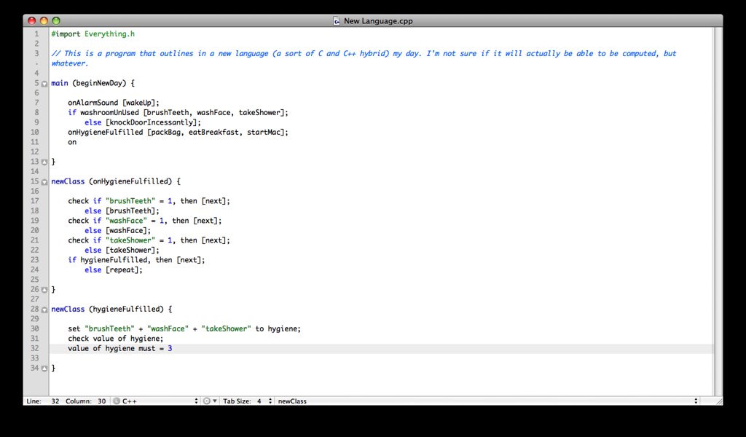Screen dimensions: 746x437
Task: Click else [takeShower] on line 22
Action: [x=122, y=250]
